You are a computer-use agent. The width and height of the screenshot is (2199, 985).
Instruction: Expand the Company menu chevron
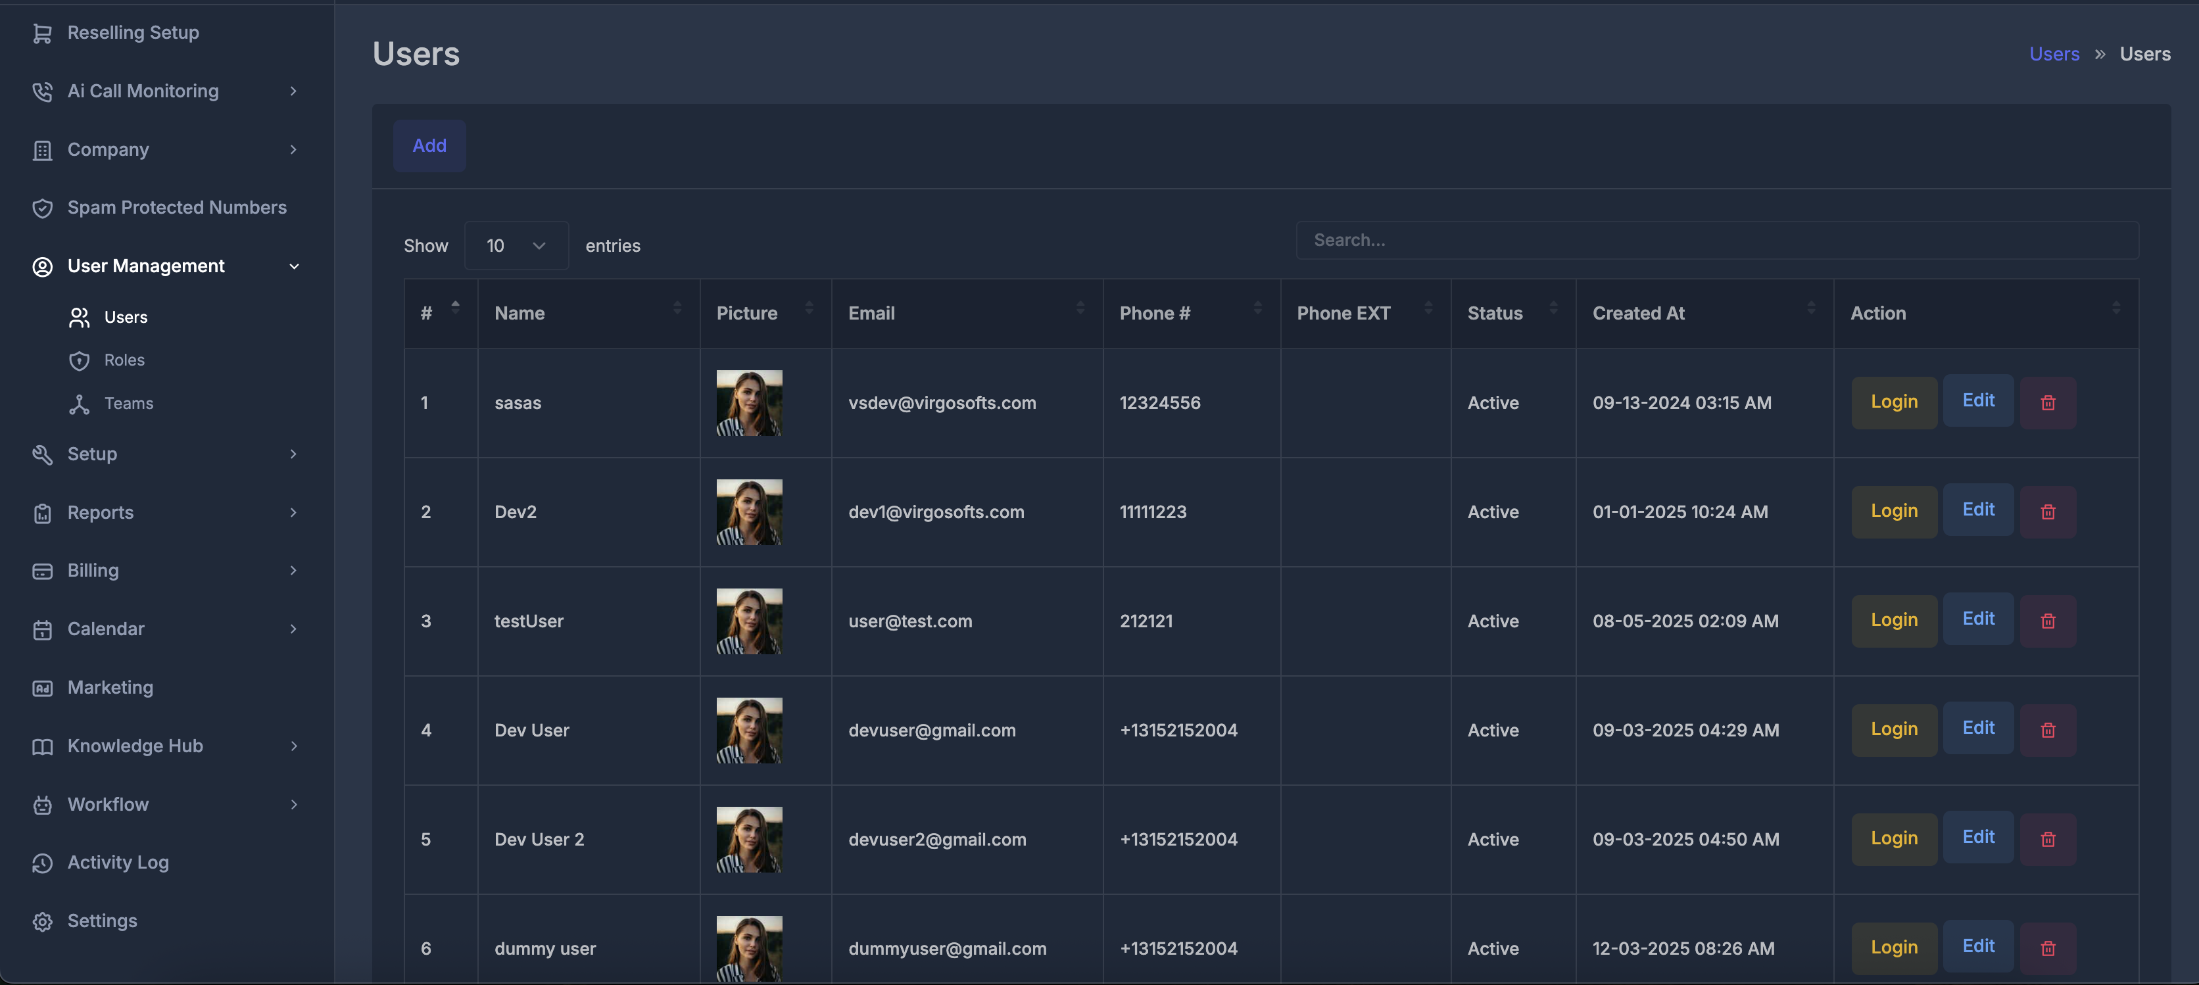click(294, 150)
